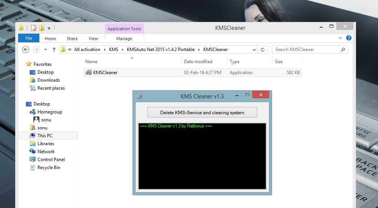Click the Network icon
Viewport: 378px width, 208px height.
click(x=32, y=151)
